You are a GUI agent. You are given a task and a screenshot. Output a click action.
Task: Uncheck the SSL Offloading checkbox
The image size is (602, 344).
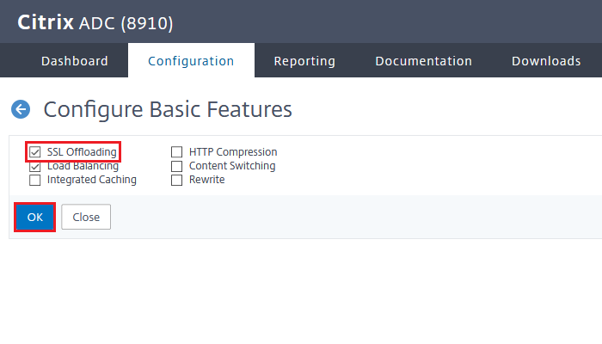click(x=35, y=152)
